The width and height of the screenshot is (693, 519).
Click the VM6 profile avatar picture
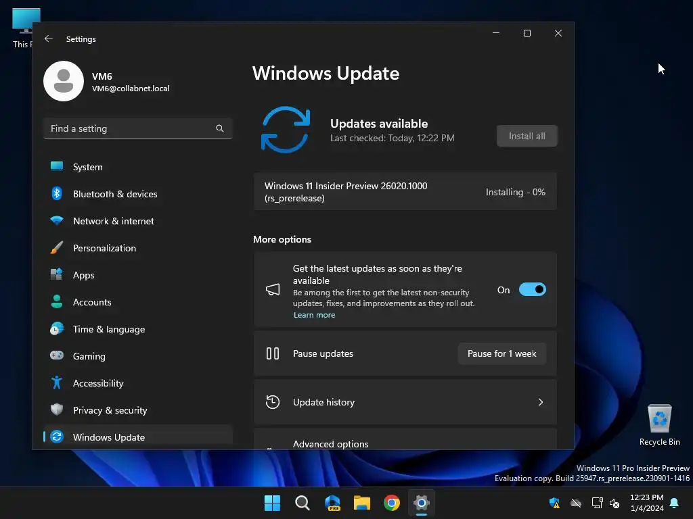64,81
